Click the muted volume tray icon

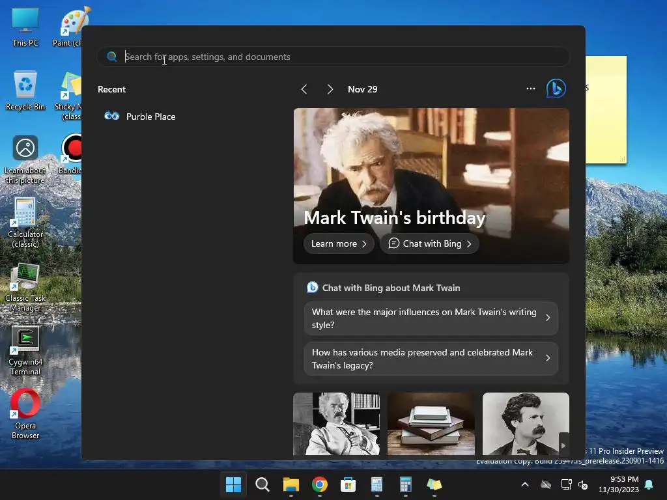tap(583, 484)
